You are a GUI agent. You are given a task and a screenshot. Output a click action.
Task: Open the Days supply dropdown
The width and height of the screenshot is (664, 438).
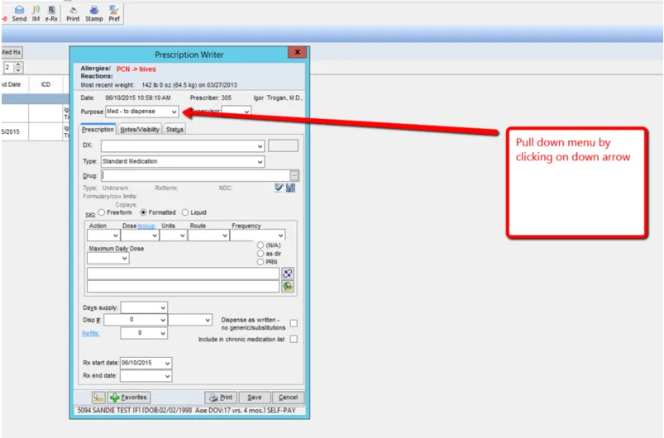[163, 307]
